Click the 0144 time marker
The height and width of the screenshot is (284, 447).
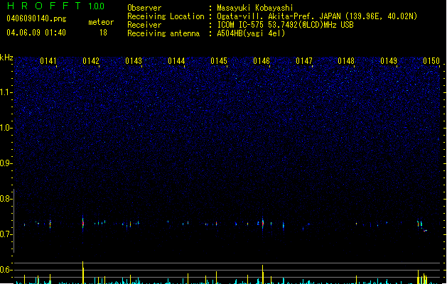tap(176, 61)
